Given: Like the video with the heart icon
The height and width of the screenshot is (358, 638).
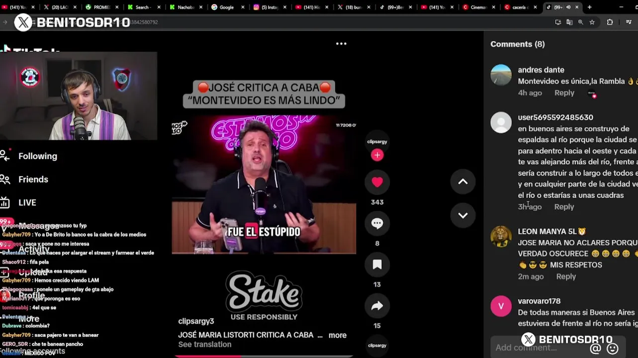Looking at the screenshot, I should click(377, 182).
